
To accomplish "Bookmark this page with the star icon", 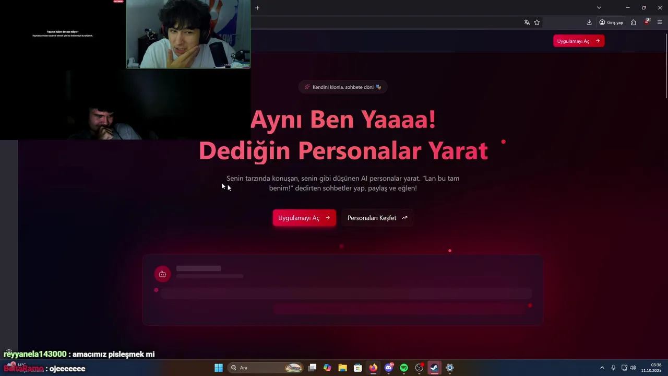I will [537, 22].
